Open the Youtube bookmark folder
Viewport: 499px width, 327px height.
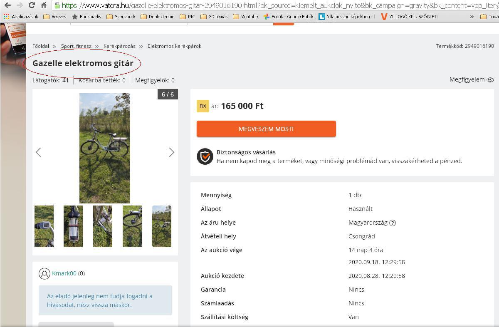coord(245,17)
